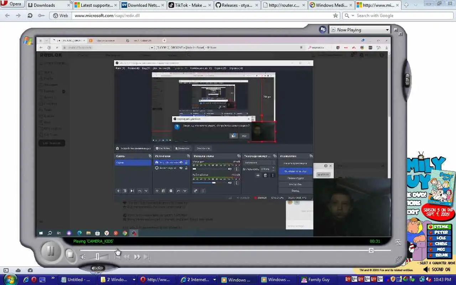This screenshot has height=285, width=456.
Task: Bookmark the page with the star icon
Action: pyautogui.click(x=335, y=16)
